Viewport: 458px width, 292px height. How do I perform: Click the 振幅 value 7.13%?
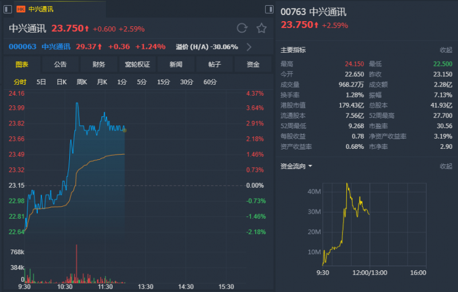pyautogui.click(x=443, y=95)
